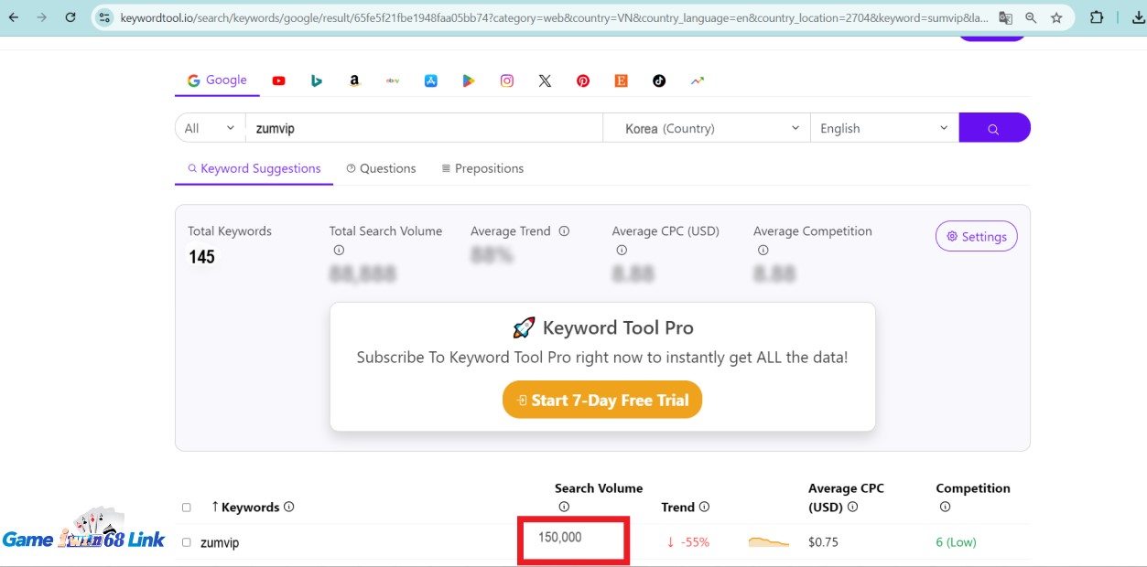This screenshot has width=1147, height=567.
Task: Open the Korea country dropdown
Action: pos(705,128)
